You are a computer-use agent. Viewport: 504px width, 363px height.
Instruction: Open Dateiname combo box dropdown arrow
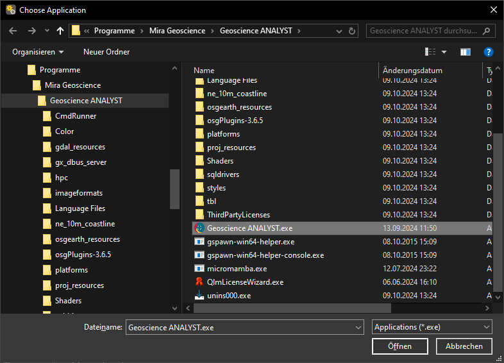click(358, 327)
